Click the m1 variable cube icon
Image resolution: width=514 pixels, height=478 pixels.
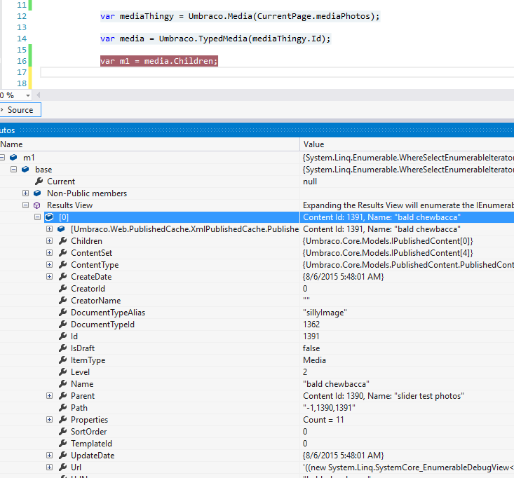click(x=13, y=158)
